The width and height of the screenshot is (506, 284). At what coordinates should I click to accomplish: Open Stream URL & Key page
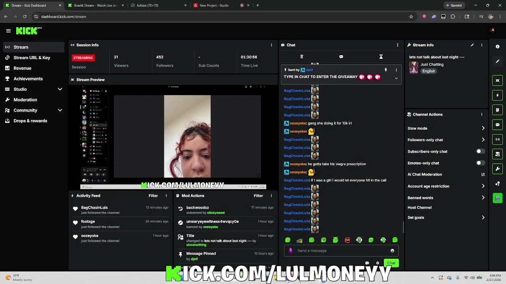34,58
